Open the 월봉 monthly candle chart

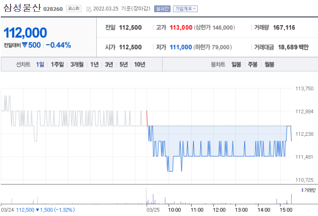(x=269, y=64)
